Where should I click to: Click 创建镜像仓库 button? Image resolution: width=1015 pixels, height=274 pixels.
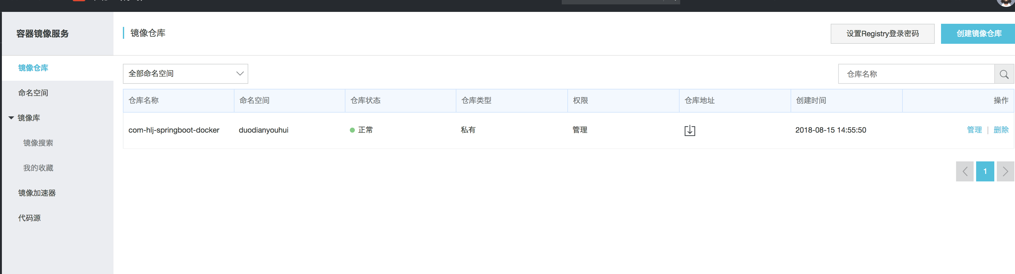[979, 34]
